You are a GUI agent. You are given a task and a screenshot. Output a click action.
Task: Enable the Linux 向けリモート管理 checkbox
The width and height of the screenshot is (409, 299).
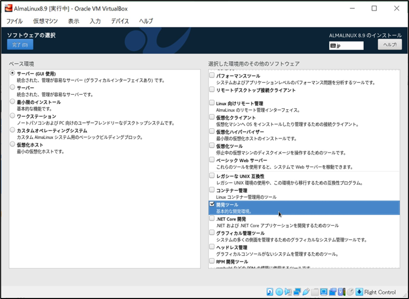[212, 103]
